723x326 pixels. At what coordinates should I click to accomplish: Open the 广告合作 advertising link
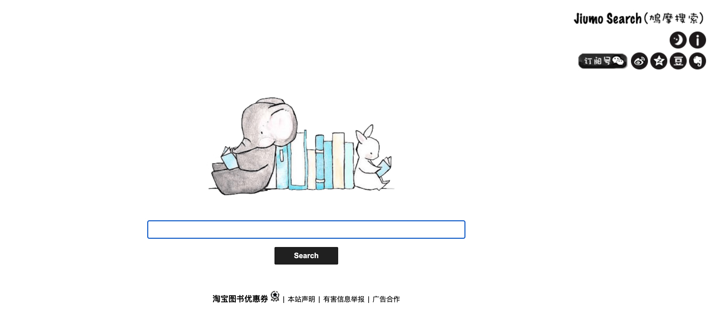386,299
